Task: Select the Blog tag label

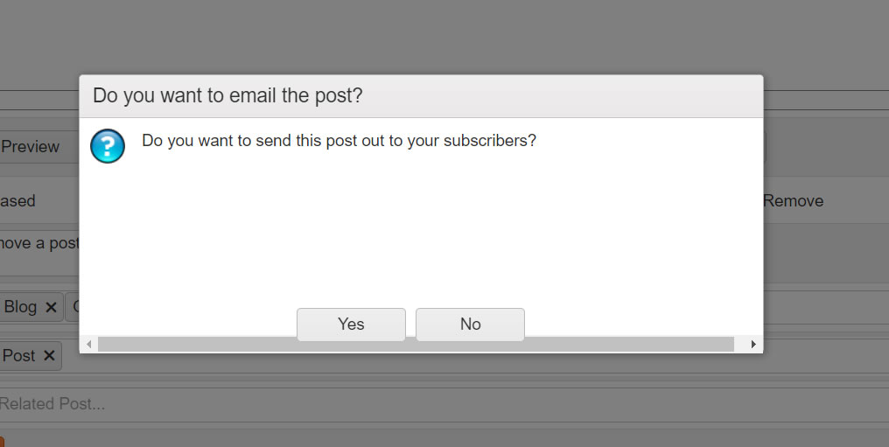Action: pos(20,307)
